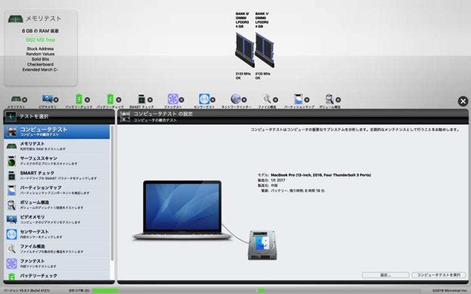The image size is (471, 294).
Task: Select コンピュータテスト in the test list
Action: coord(57,132)
